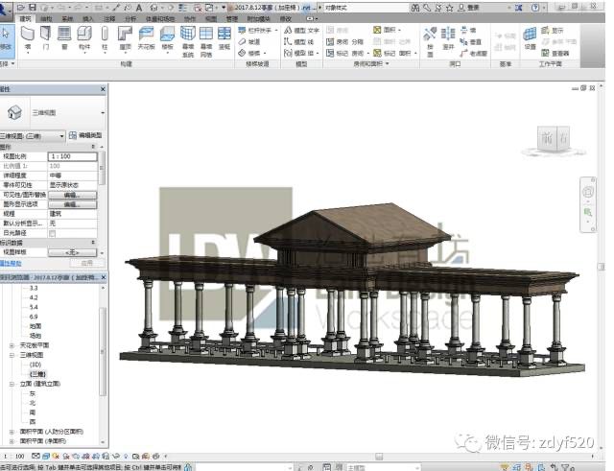Switch to the 系统 ribbon tab
Screen dimensions: 614x471
click(x=67, y=18)
